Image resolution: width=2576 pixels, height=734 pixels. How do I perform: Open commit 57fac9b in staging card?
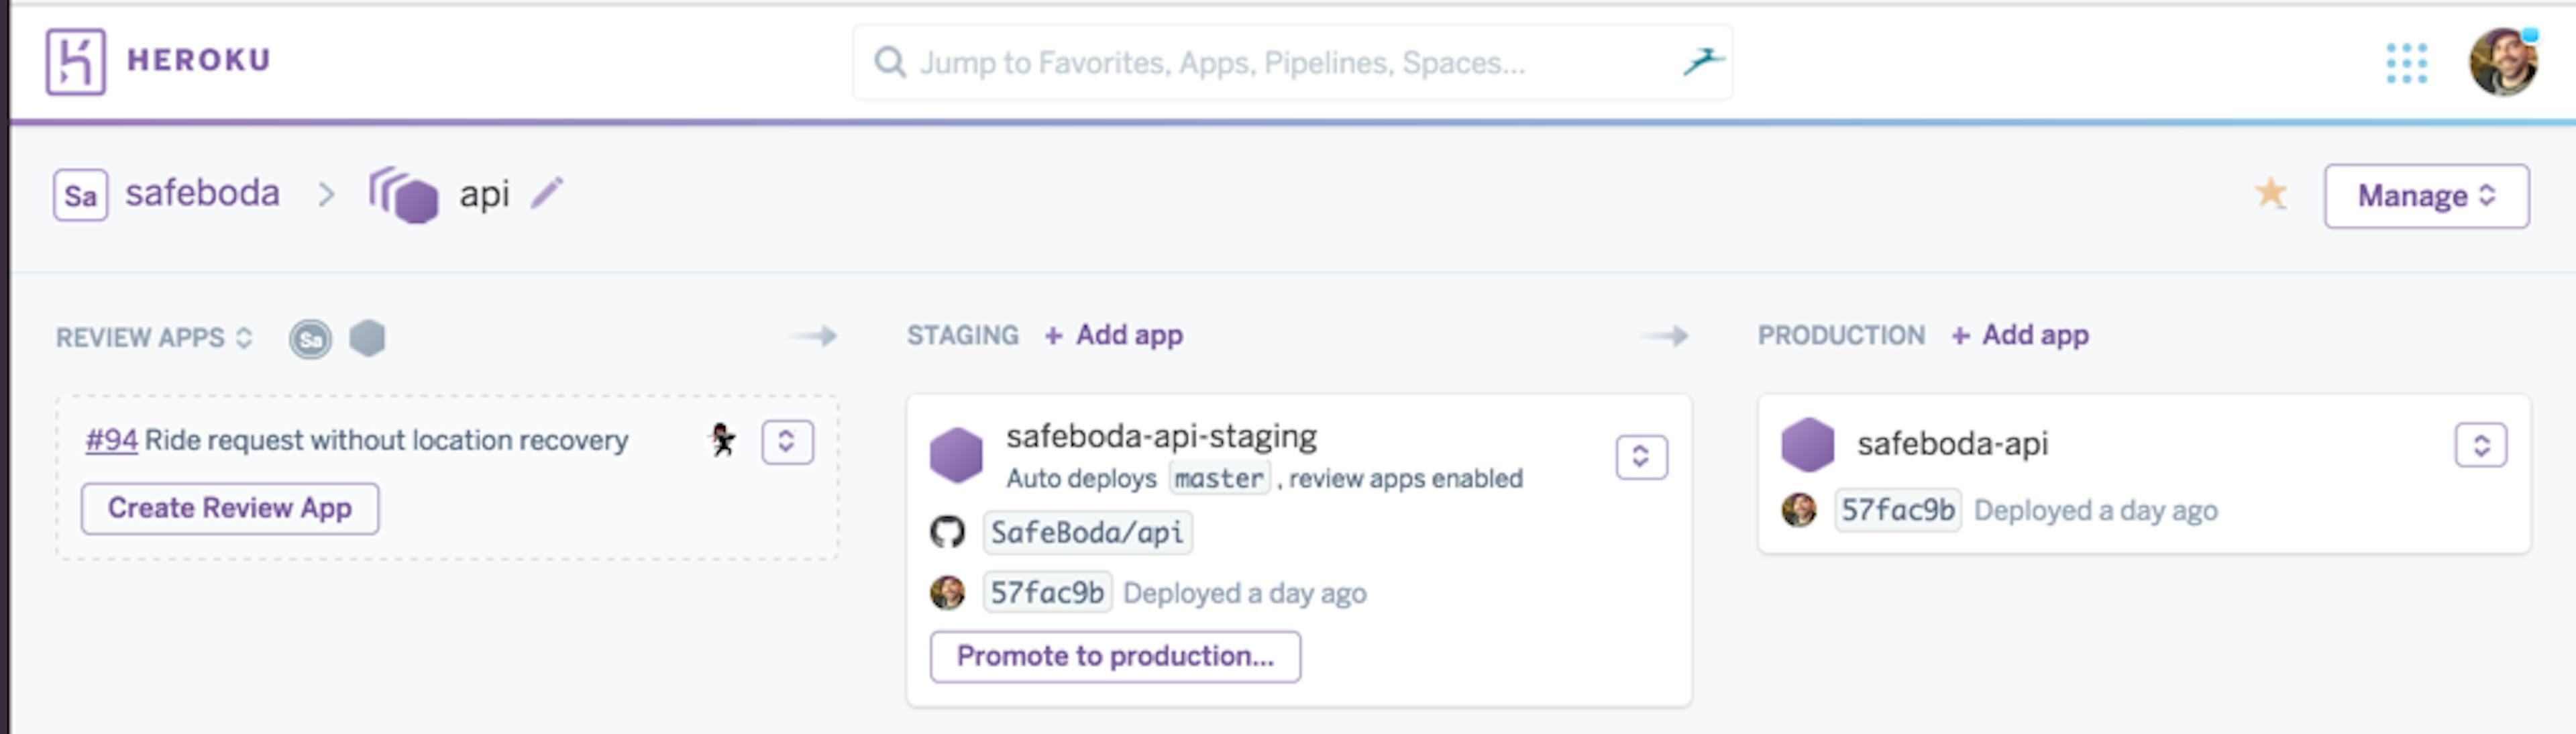click(1047, 593)
